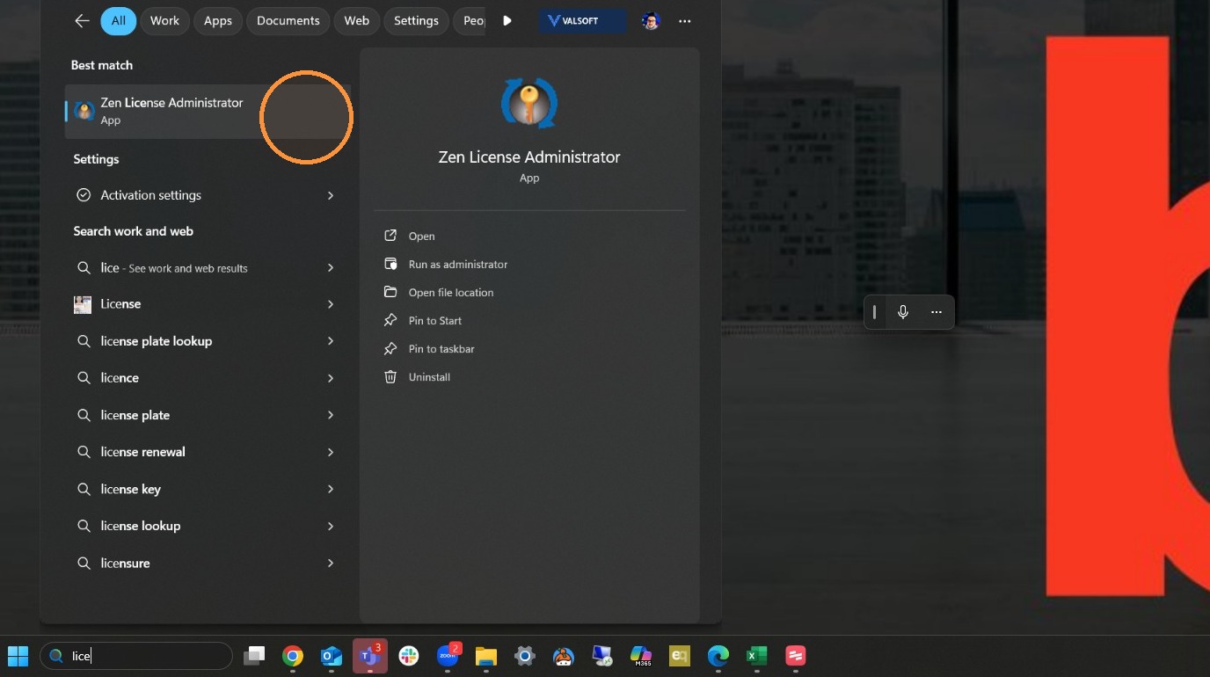Open Task View from the taskbar
Image resolution: width=1210 pixels, height=677 pixels.
pyautogui.click(x=255, y=656)
